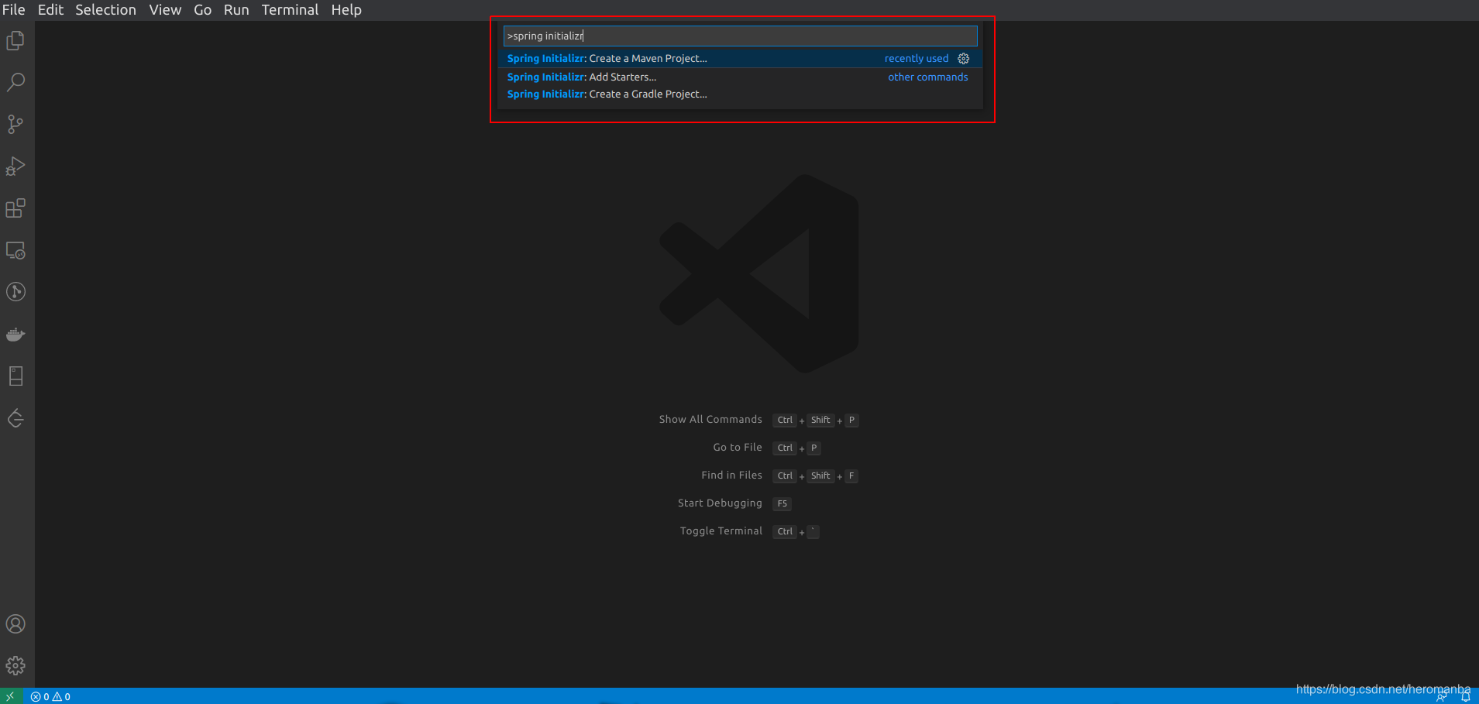1479x704 pixels.
Task: Click the remote window indicator in status bar
Action: tap(10, 696)
